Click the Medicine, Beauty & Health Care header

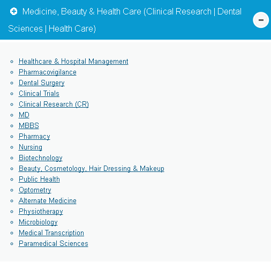(x=125, y=20)
